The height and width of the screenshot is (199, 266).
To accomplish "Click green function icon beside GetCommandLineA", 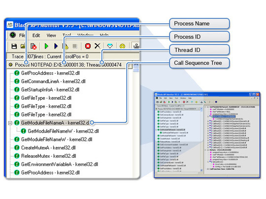I will 17,82.
